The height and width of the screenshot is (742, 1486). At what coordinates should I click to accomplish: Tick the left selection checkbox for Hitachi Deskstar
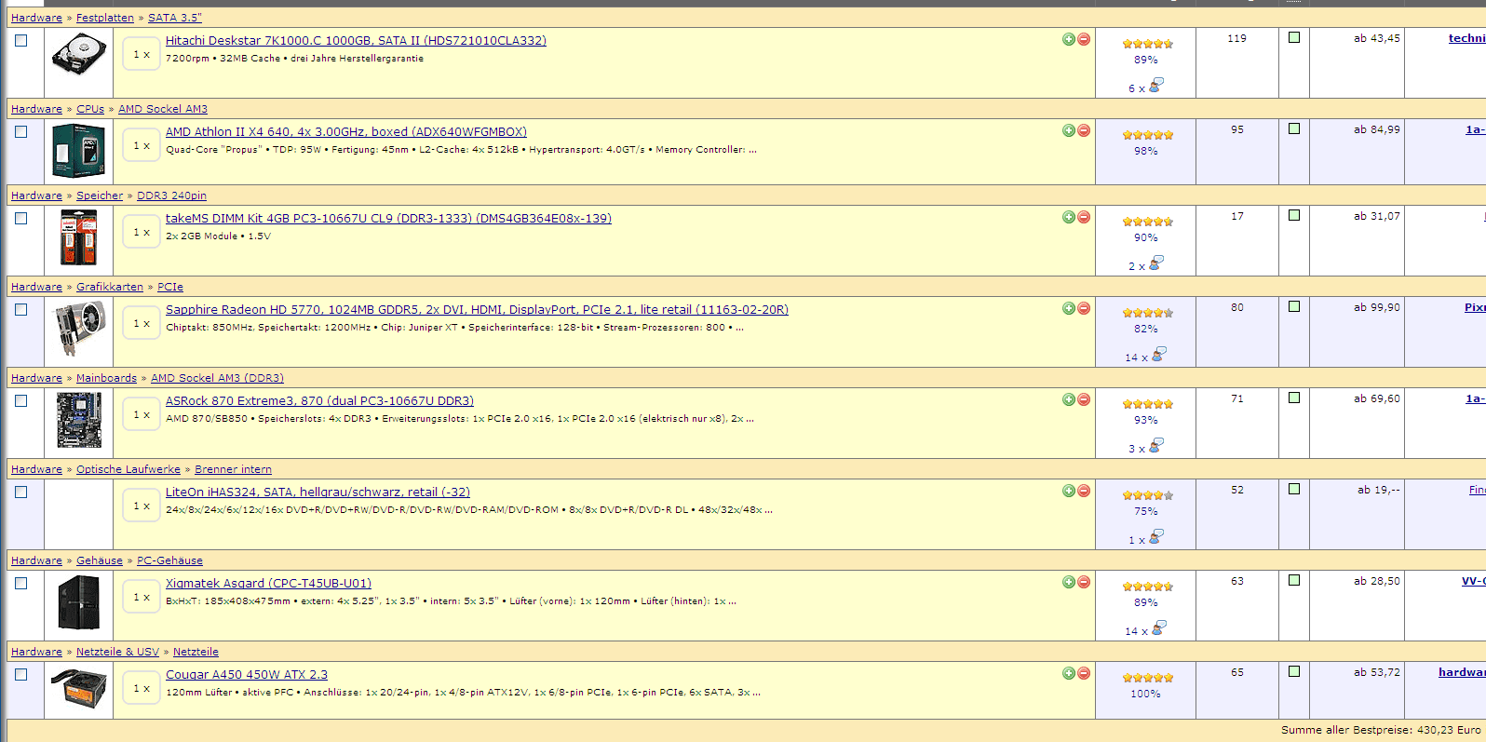tap(21, 40)
